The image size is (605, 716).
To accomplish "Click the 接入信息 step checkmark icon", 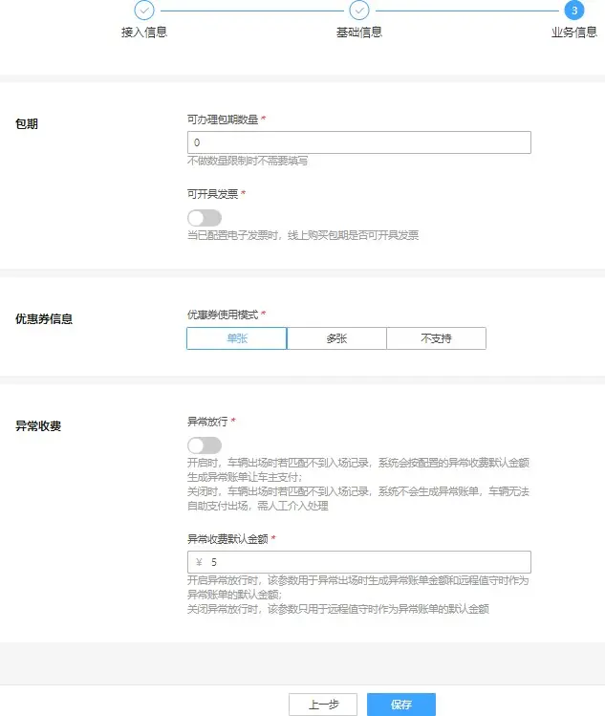I will point(144,11).
